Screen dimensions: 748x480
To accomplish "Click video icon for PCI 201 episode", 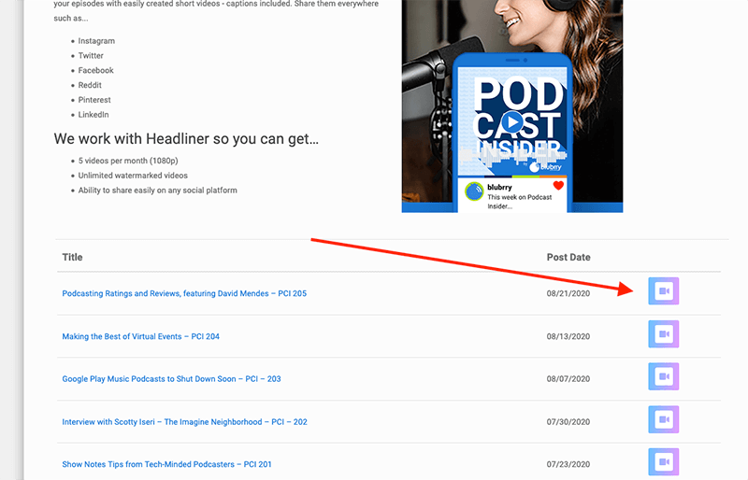I will point(663,462).
